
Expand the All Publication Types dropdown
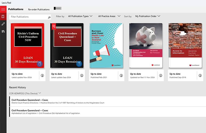click(80, 16)
